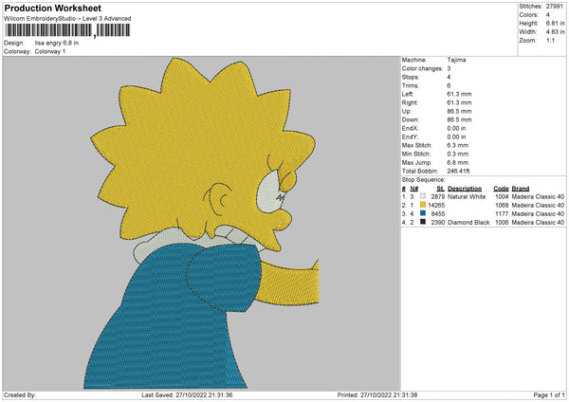This screenshot has width=569, height=402.
Task: Click the 'EndX:' value 0.00 in
Action: tap(456, 128)
